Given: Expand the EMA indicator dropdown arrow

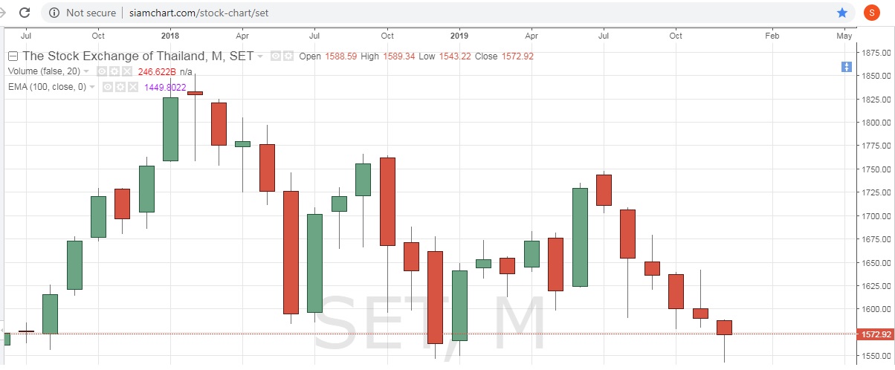Looking at the screenshot, I should point(92,87).
